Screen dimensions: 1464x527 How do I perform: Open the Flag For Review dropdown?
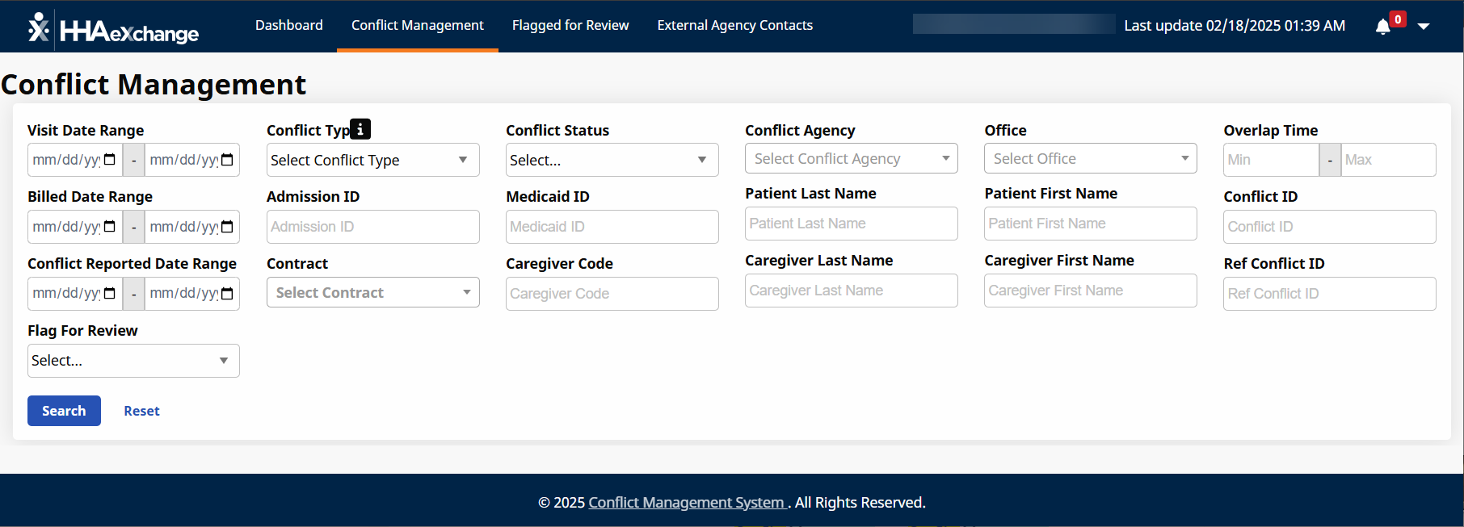133,361
